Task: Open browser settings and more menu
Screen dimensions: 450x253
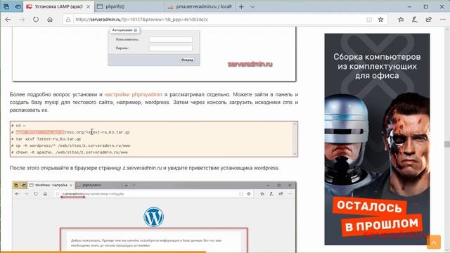Action: coord(443,20)
